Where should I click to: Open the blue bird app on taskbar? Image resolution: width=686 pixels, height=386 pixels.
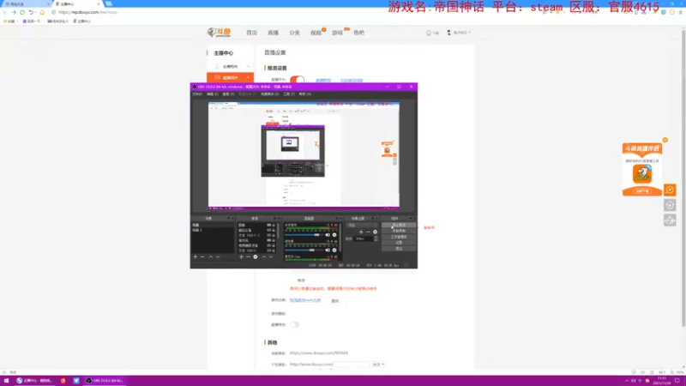click(76, 381)
